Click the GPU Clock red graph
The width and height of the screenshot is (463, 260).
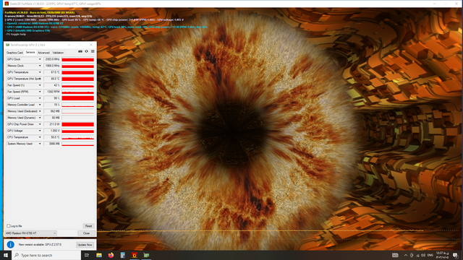pyautogui.click(x=77, y=59)
